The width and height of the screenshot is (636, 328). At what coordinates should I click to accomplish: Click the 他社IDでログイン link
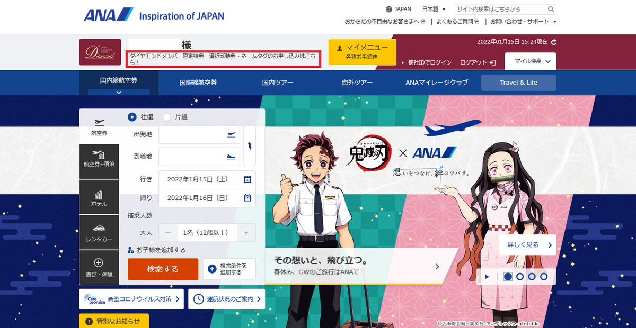(430, 62)
